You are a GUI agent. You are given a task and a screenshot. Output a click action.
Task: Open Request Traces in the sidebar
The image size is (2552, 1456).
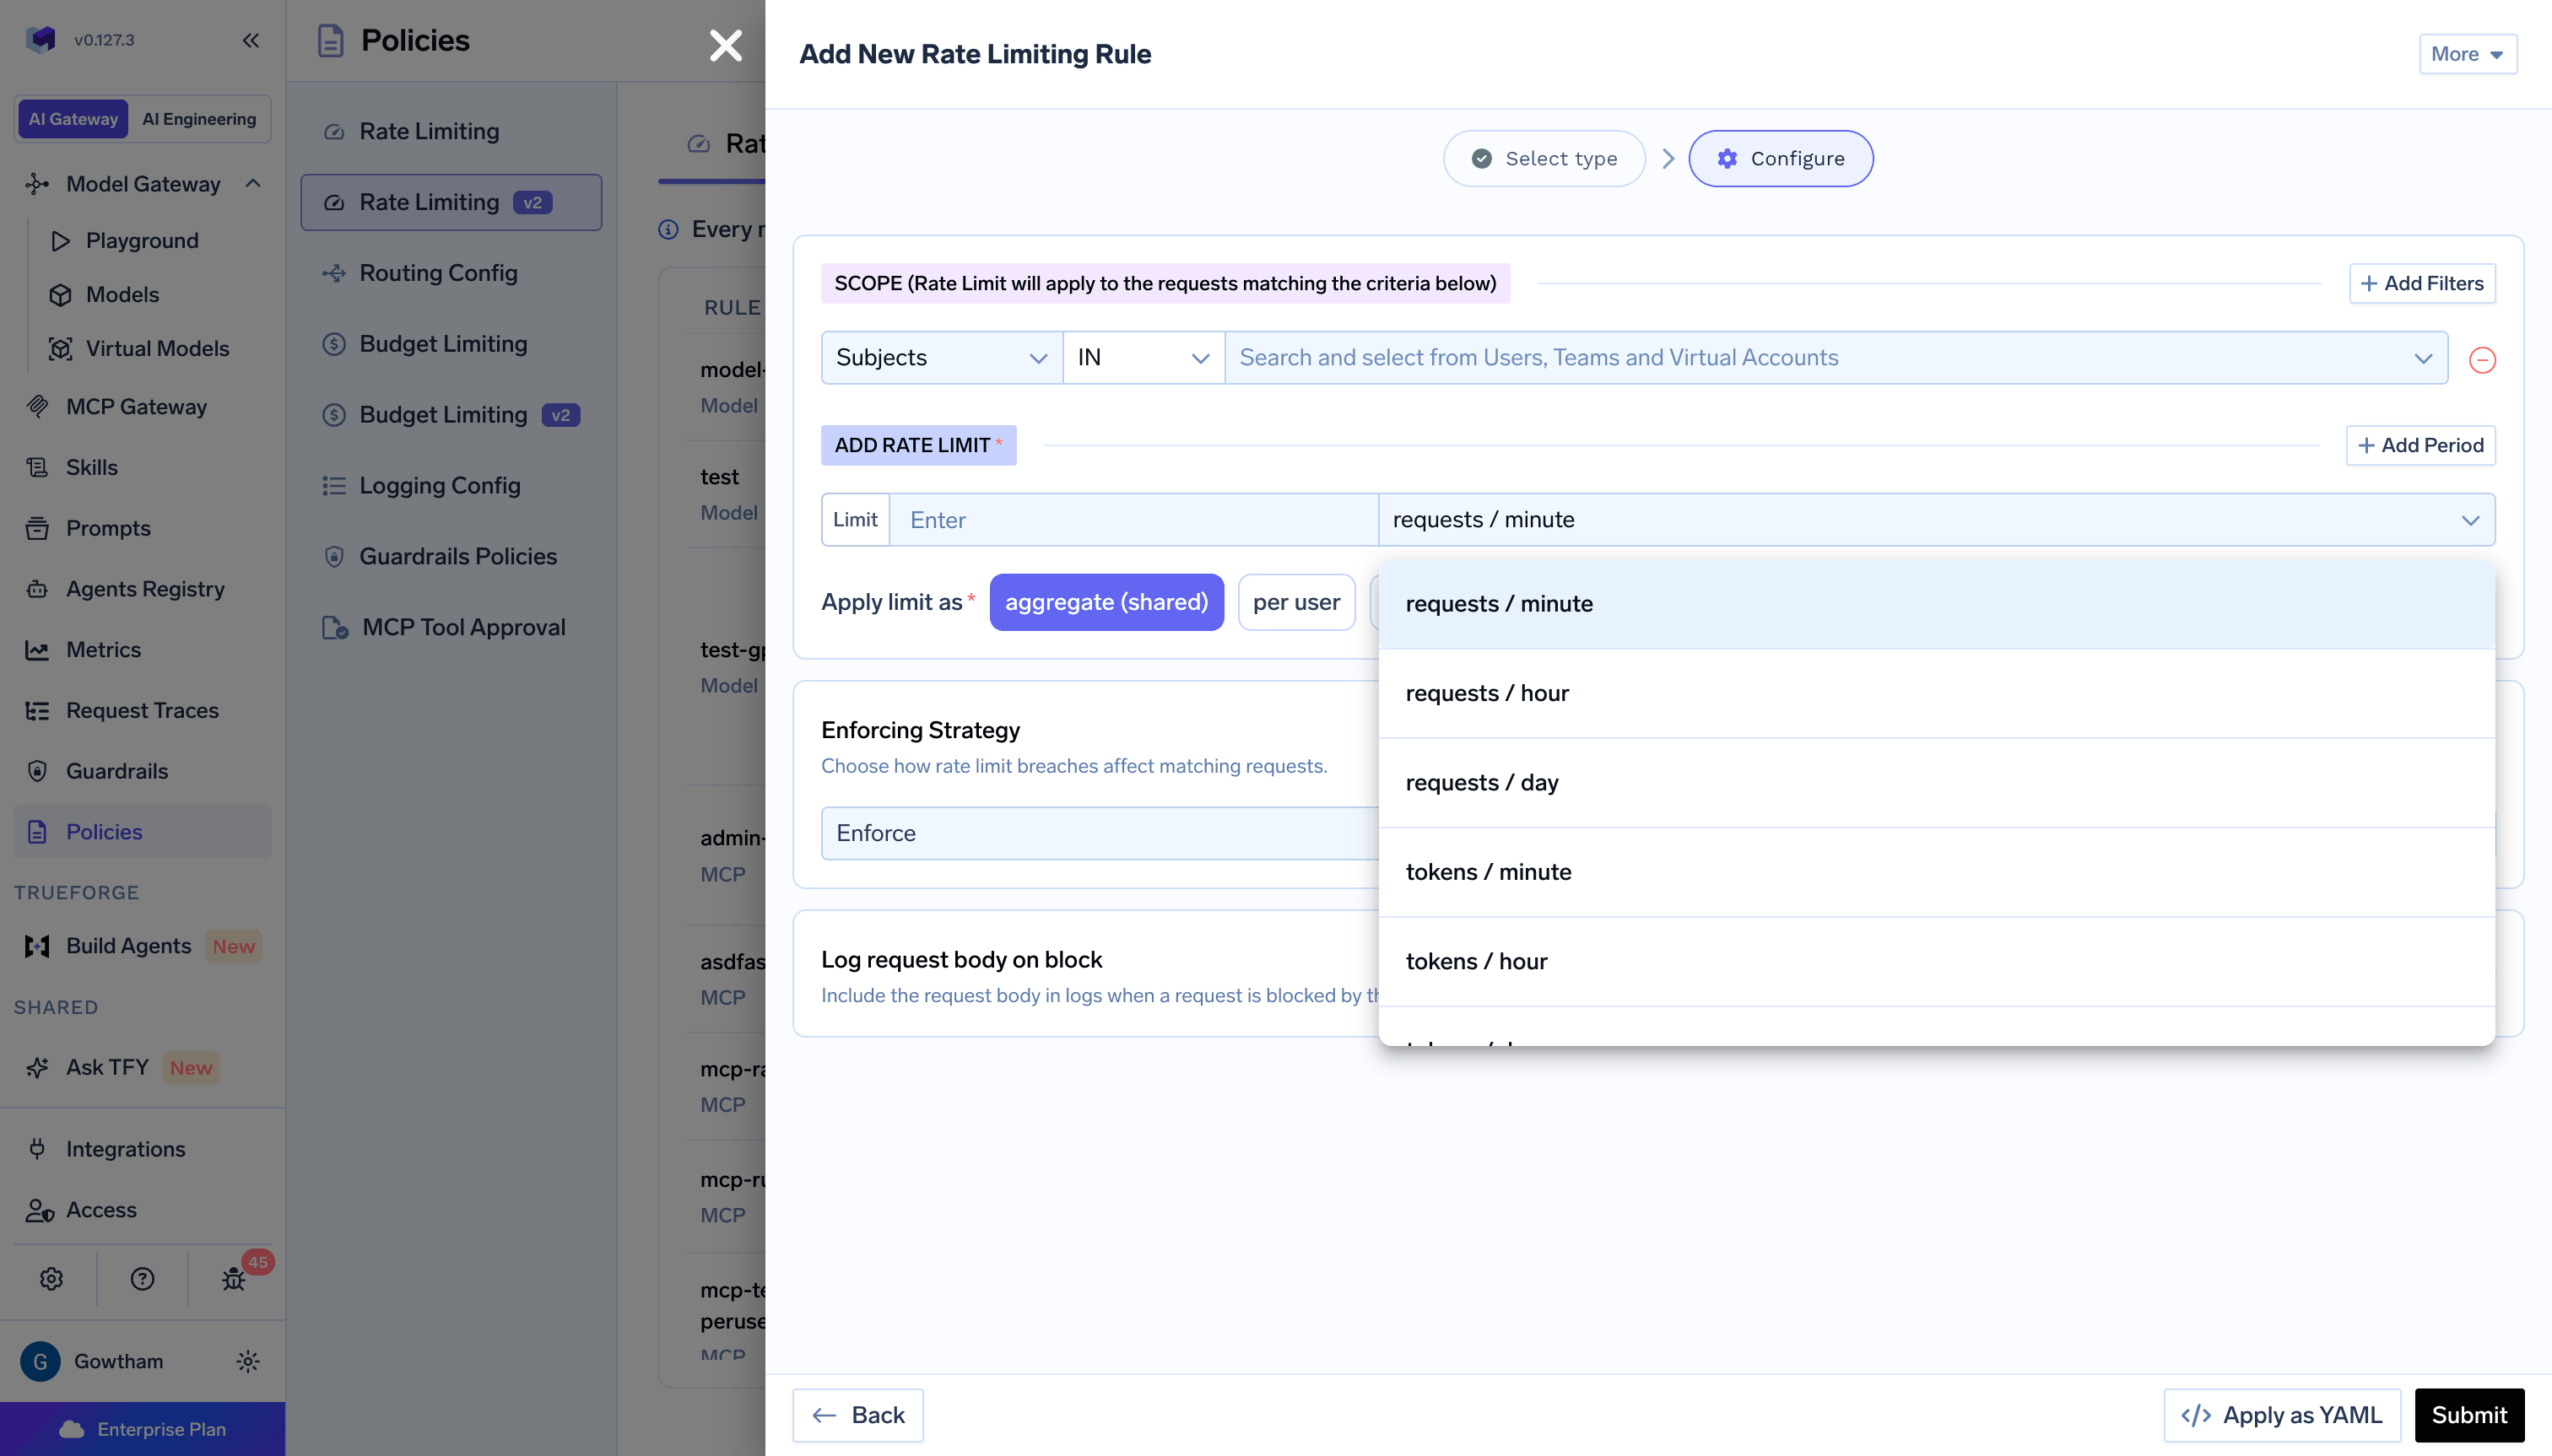[142, 711]
